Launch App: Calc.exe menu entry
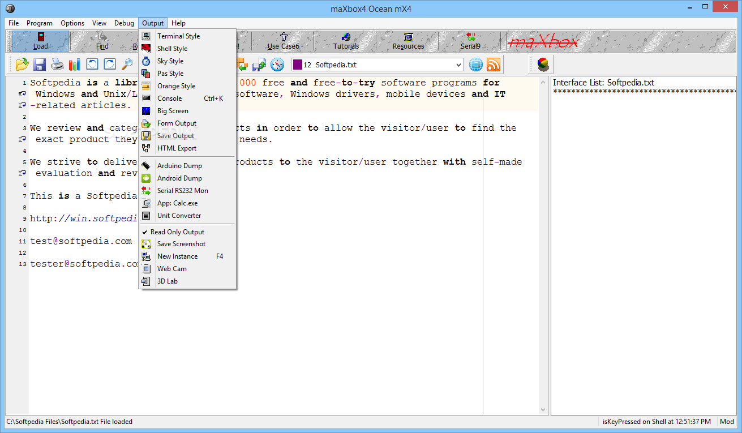The width and height of the screenshot is (742, 433). [188, 203]
